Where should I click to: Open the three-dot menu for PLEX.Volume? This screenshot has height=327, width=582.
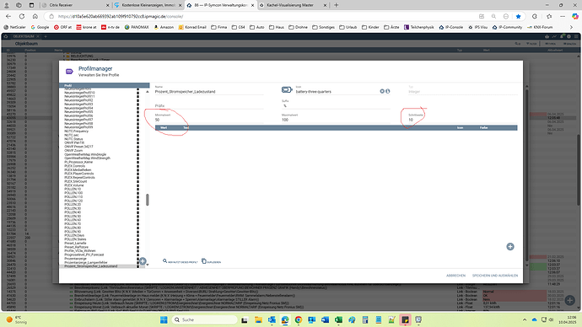coord(137,185)
